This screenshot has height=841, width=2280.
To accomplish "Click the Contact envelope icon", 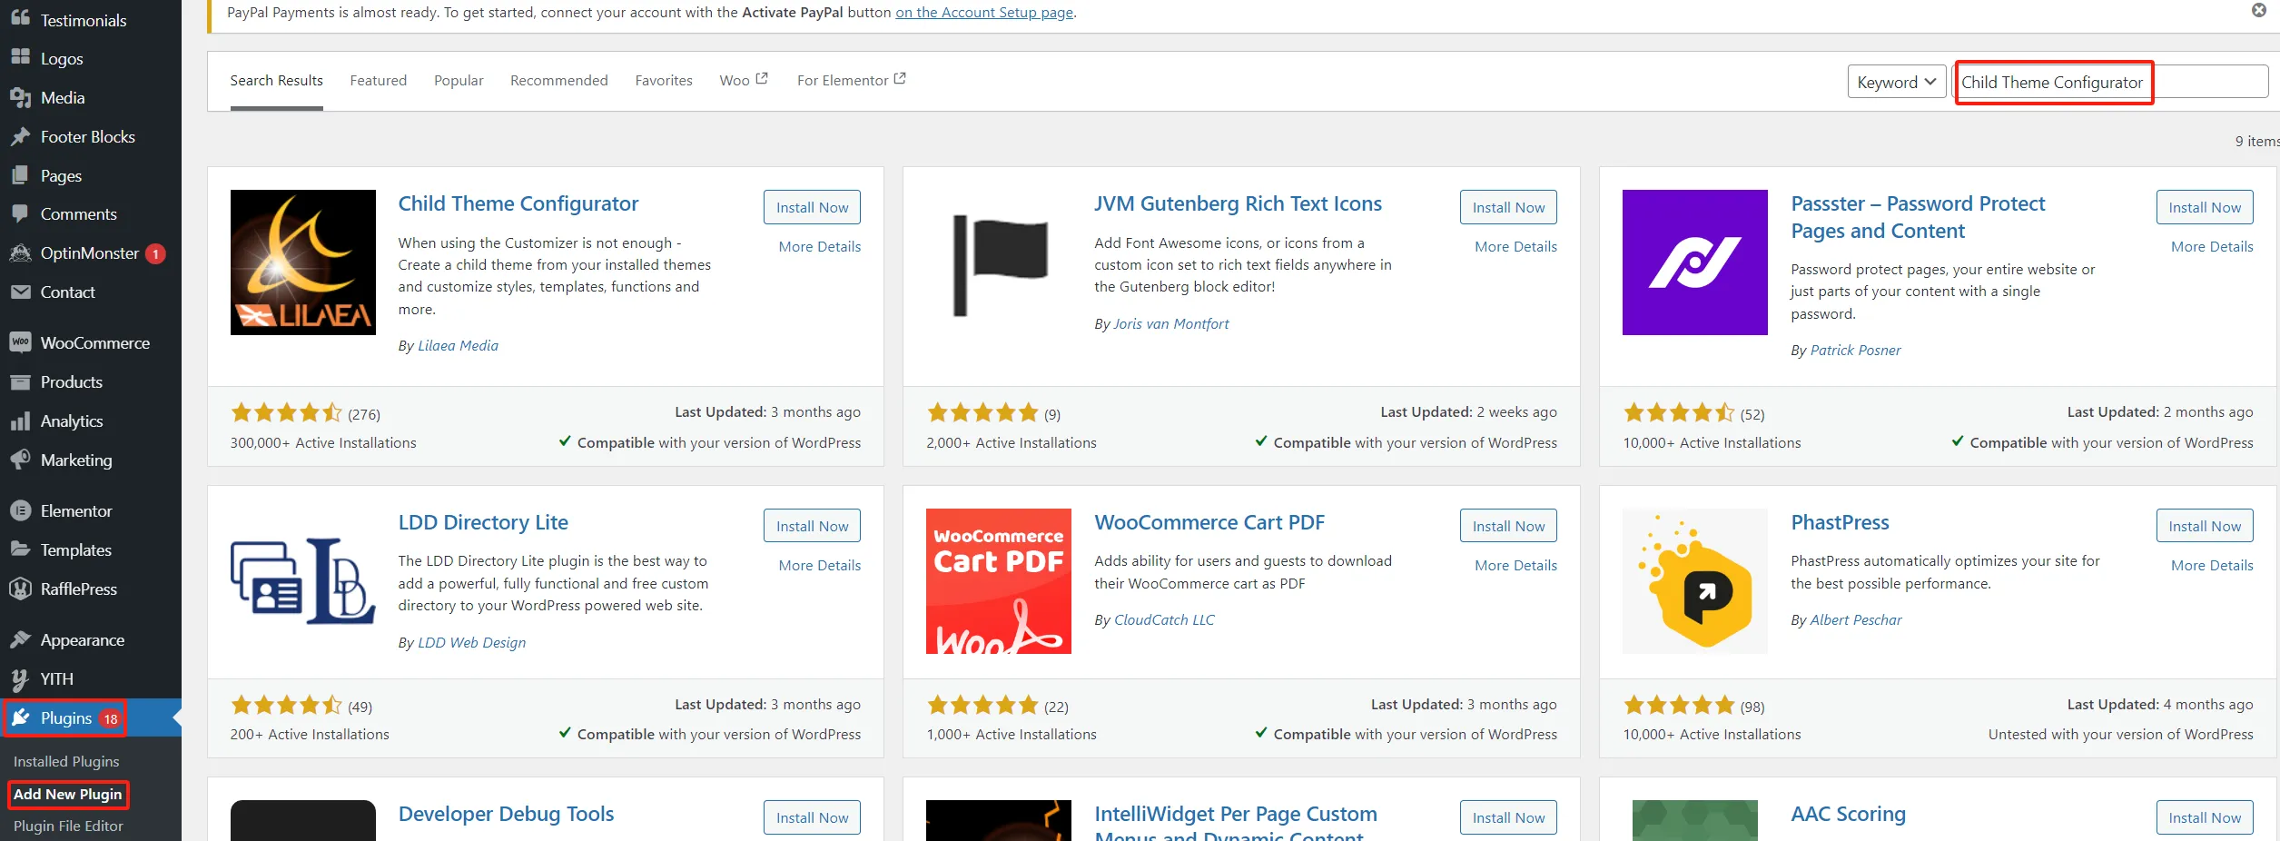I will click(20, 292).
